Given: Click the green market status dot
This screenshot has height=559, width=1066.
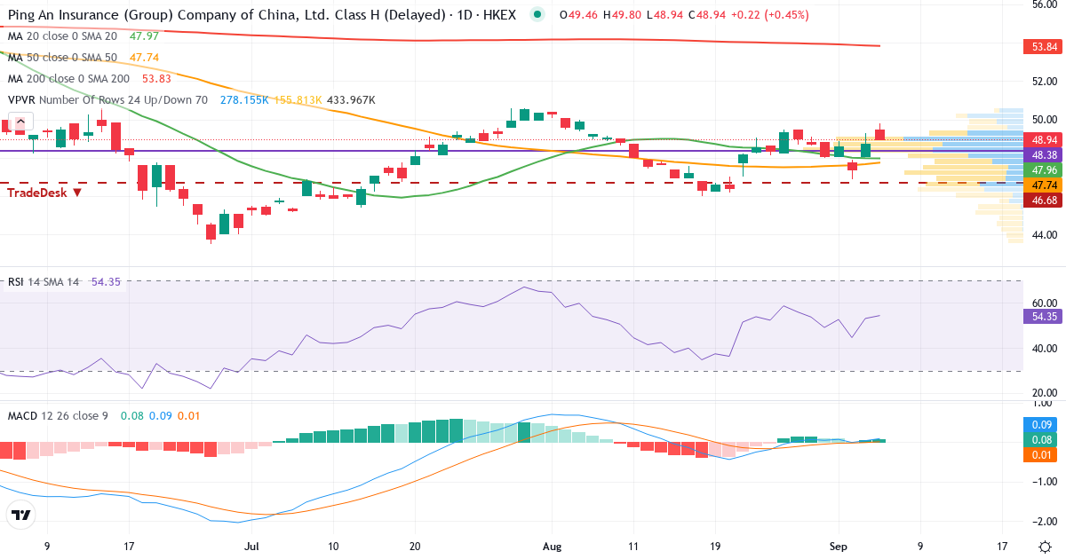Looking at the screenshot, I should (x=537, y=14).
